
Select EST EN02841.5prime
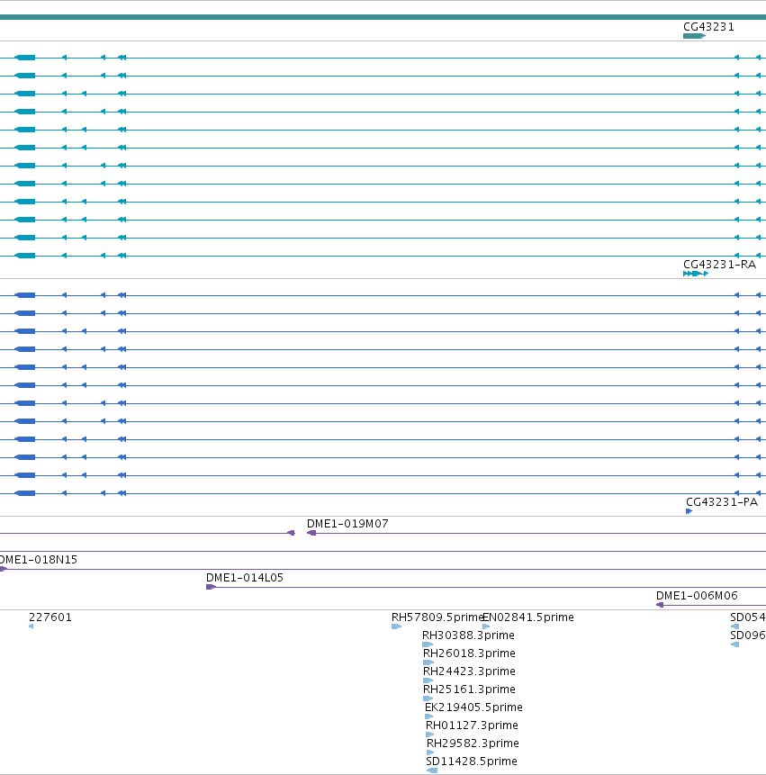point(528,617)
